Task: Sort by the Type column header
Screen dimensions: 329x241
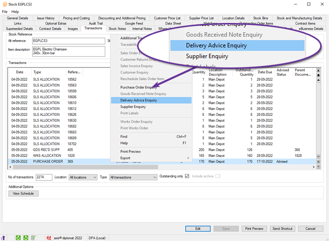Action: click(x=48, y=72)
